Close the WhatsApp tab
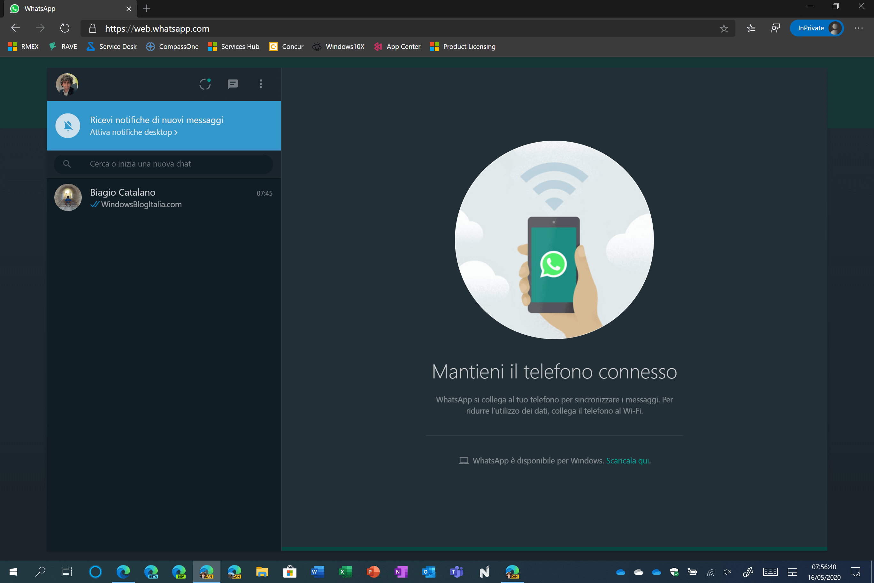The image size is (874, 583). (128, 9)
